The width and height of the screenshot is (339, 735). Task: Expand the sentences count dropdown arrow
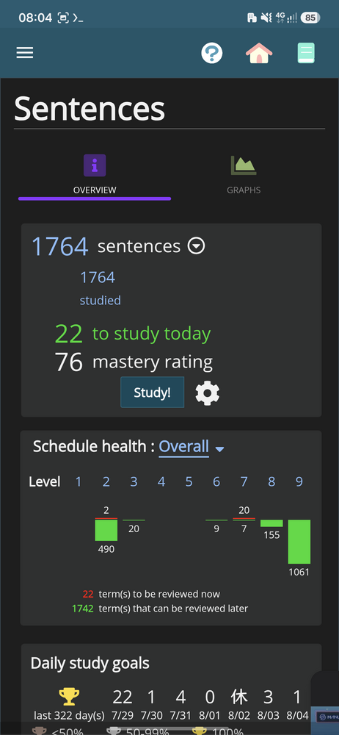click(x=196, y=245)
